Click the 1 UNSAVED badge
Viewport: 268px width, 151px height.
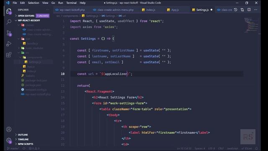(x=43, y=16)
